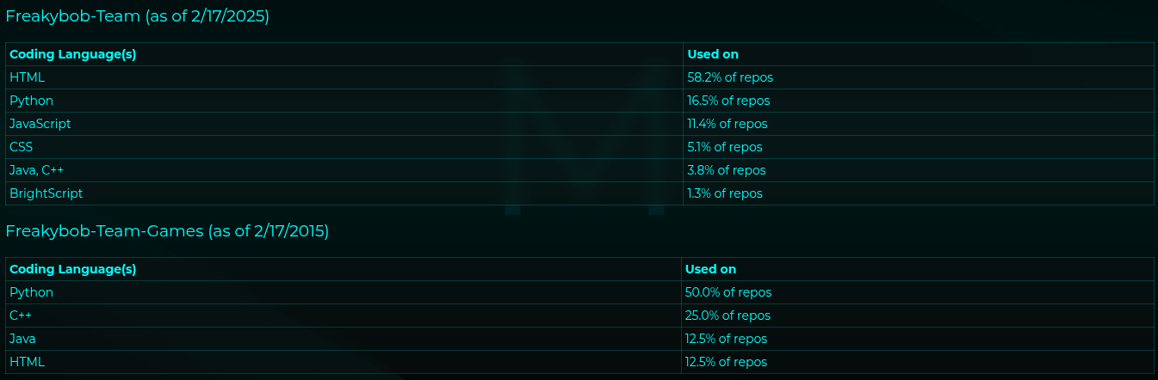Click the 11.4% of repos cell
The width and height of the screenshot is (1158, 380).
728,124
